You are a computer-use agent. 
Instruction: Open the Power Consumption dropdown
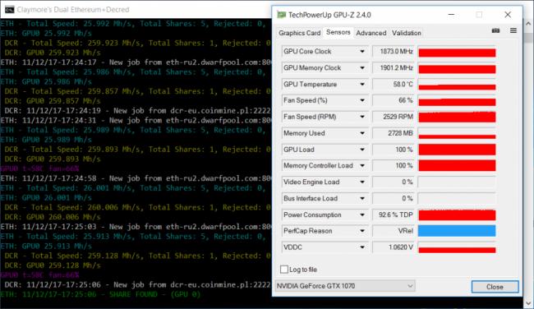click(362, 214)
